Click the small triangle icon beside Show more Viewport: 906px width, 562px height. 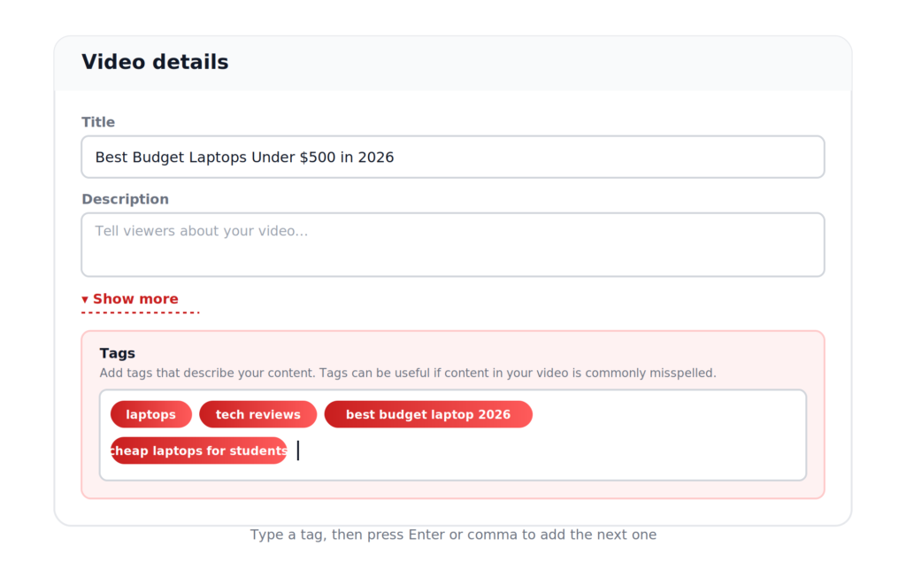point(85,299)
